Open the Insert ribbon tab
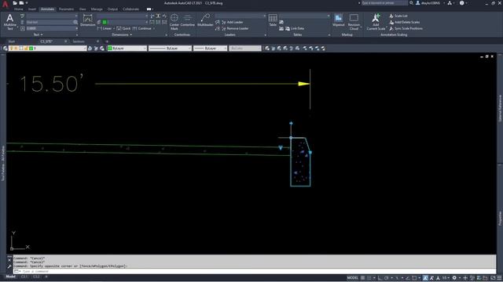Screen dimensions: 503x282 point(32,9)
